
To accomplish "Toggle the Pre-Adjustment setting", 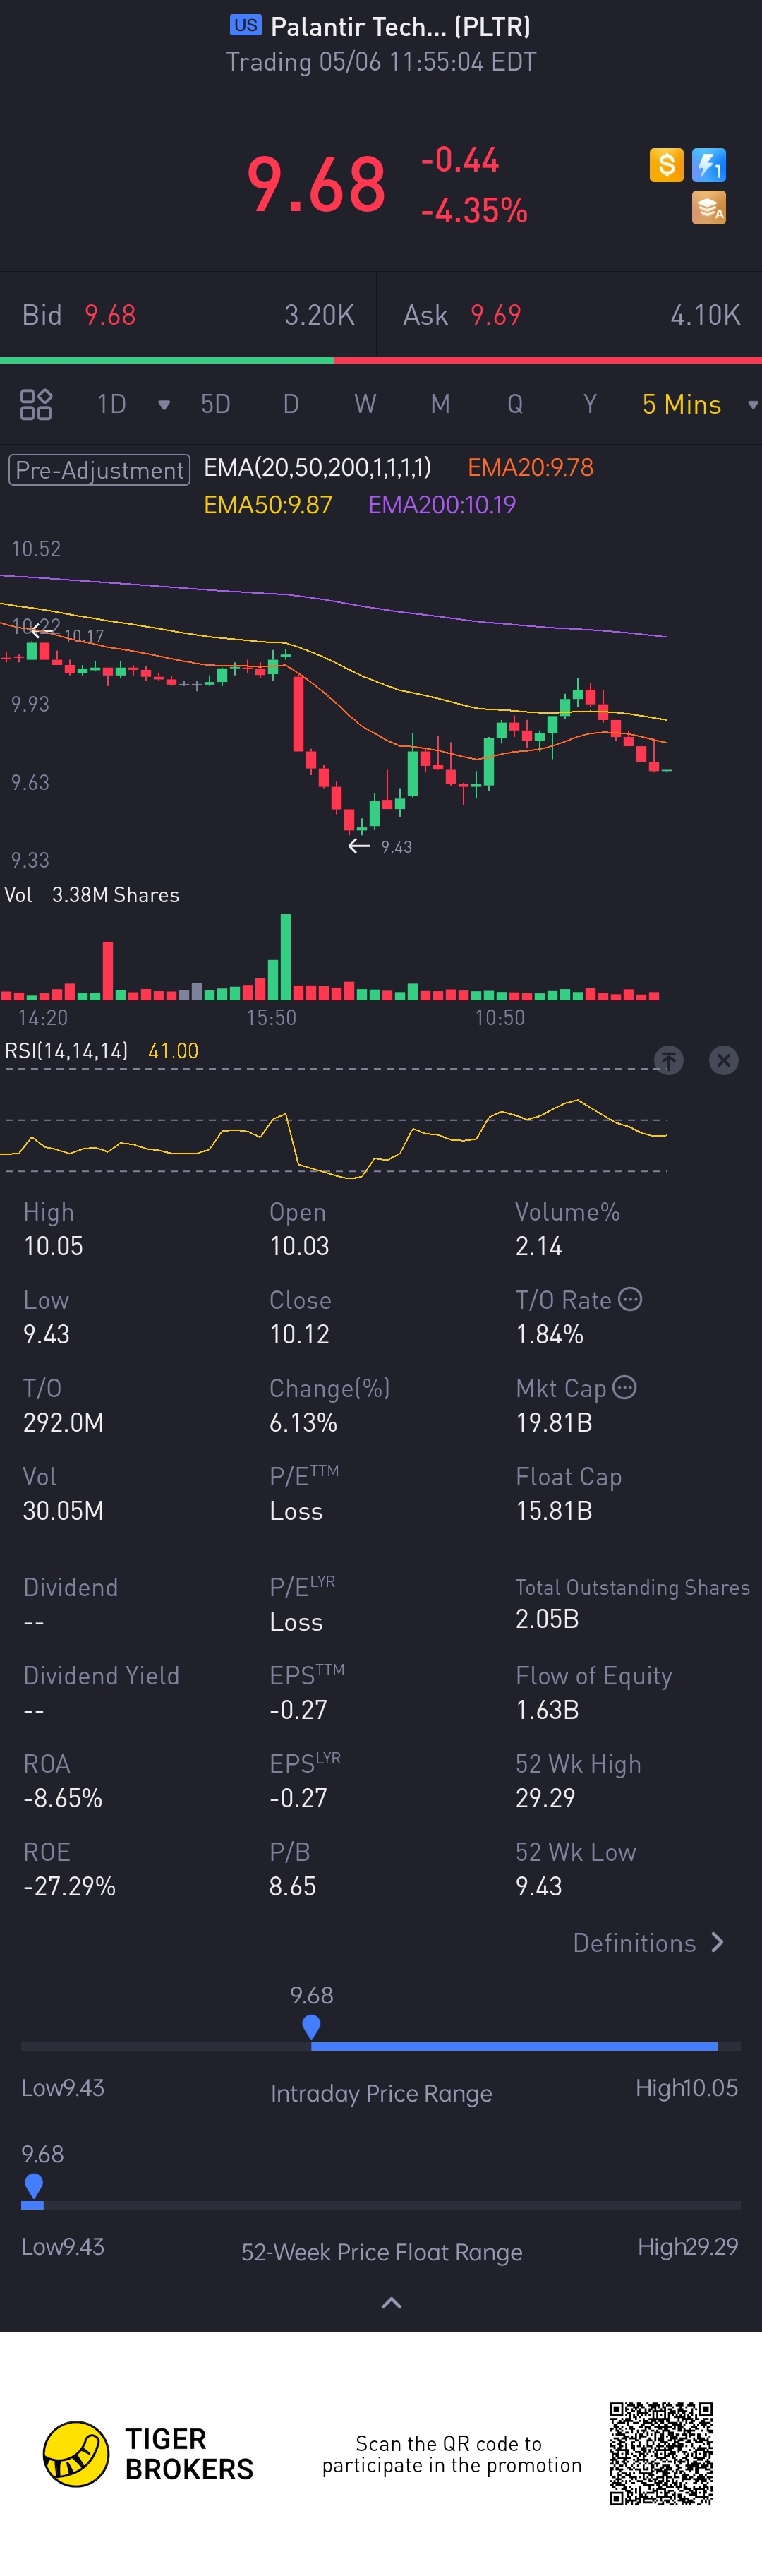I will (x=99, y=470).
